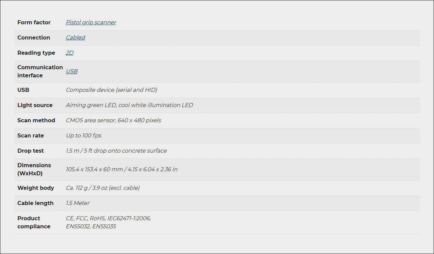Select the Reading type label

[x=36, y=53]
